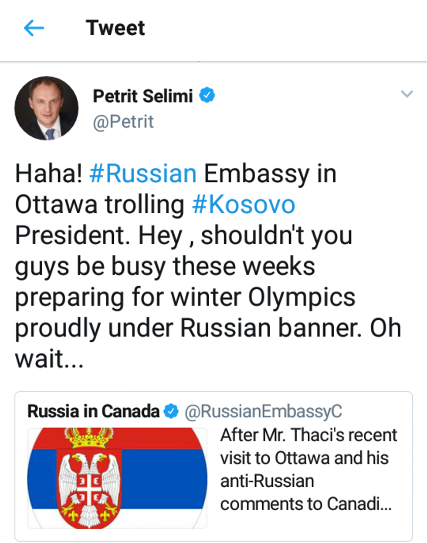Click the @RussianEmbassyC handle
Screen dimensions: 427x543
point(263,411)
